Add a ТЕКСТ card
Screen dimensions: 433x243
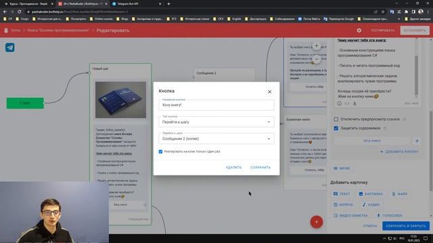point(342,194)
